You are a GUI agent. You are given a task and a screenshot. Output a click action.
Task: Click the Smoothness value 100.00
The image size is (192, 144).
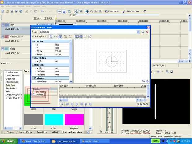[58, 81]
